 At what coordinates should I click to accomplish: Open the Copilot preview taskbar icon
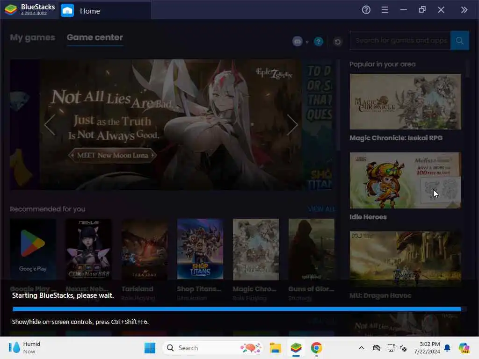pyautogui.click(x=464, y=348)
